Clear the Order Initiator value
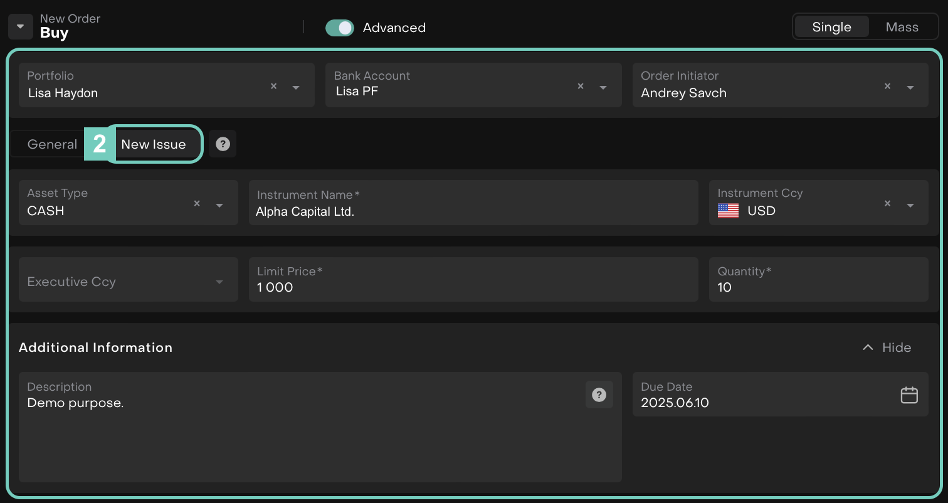This screenshot has width=948, height=503. pos(887,87)
